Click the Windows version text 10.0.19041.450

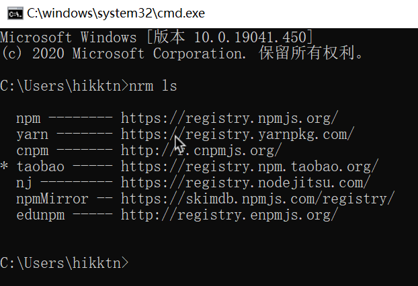(x=251, y=37)
